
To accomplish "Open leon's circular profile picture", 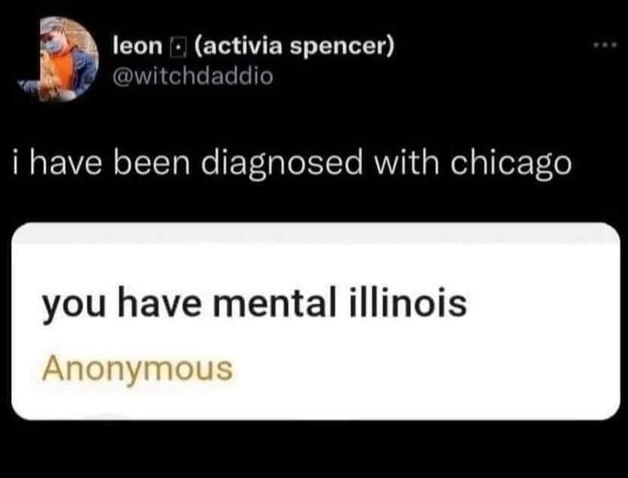I will coord(58,59).
